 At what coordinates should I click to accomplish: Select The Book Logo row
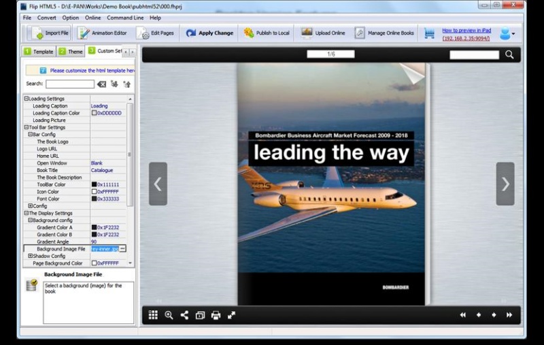(74, 142)
